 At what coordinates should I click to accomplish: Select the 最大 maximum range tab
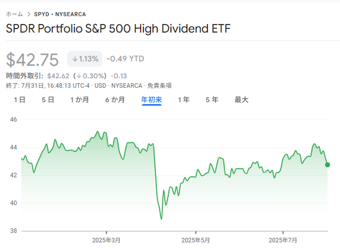point(241,100)
